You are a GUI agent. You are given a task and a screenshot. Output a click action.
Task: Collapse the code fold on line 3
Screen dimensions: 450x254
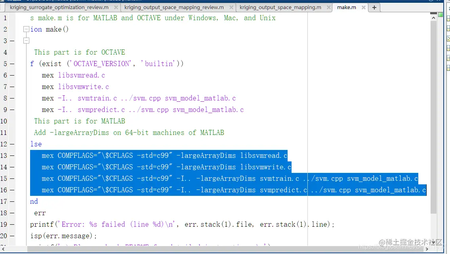(x=26, y=41)
